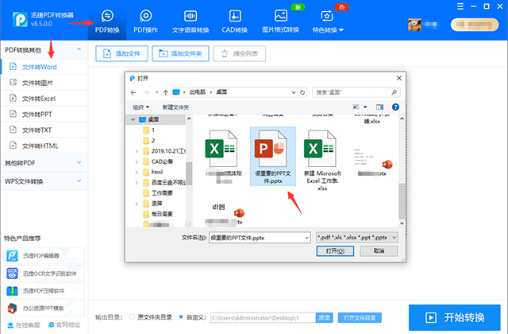Viewport: 508px width, 334px height.
Task: Click the user avatar picture
Action: click(414, 25)
